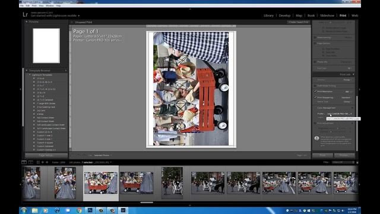This screenshot has height=214, width=380.
Task: Go forward using the filmstrip right arrow icon
Action: point(47,162)
